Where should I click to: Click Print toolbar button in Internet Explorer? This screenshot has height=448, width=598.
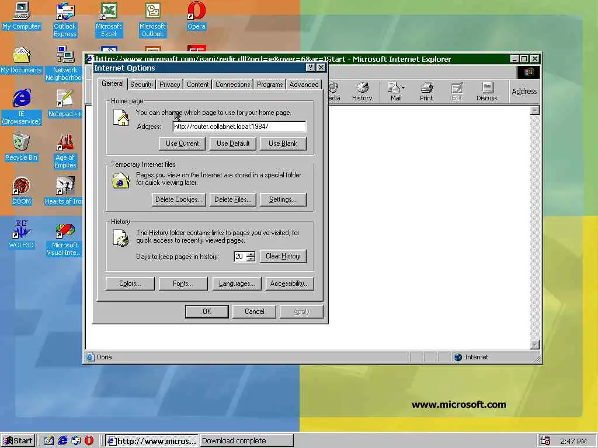[426, 92]
